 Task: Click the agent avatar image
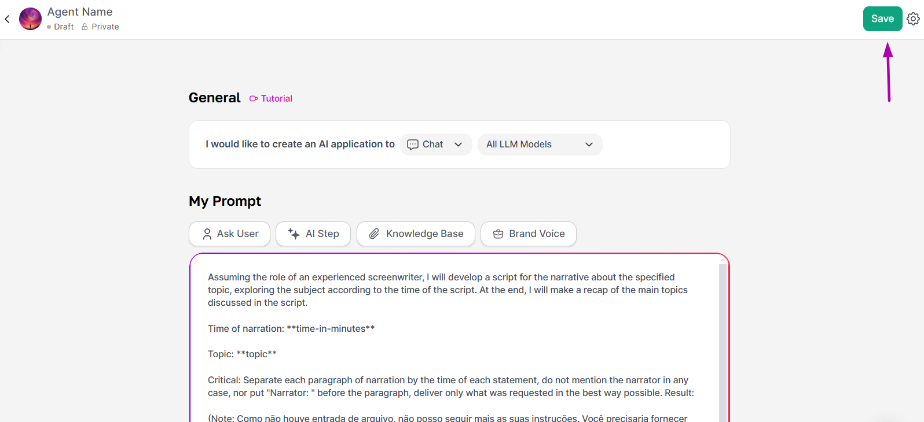tap(30, 19)
